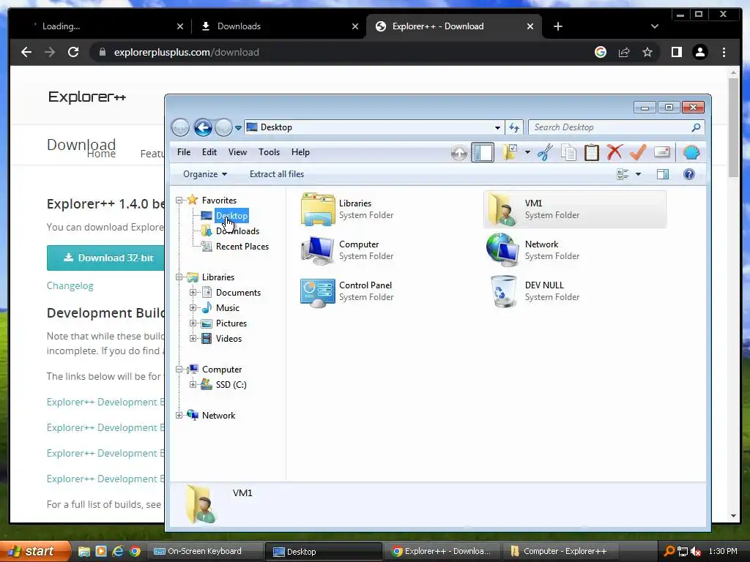Expand the Music library node
The width and height of the screenshot is (750, 562).
coord(193,308)
